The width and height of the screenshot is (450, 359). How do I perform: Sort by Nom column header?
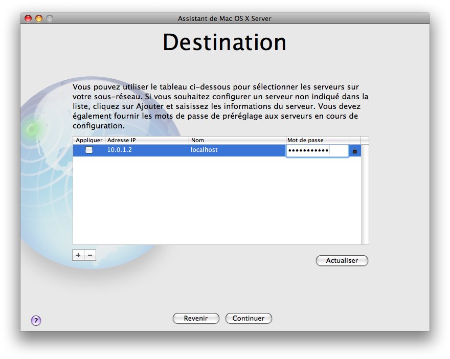click(237, 140)
